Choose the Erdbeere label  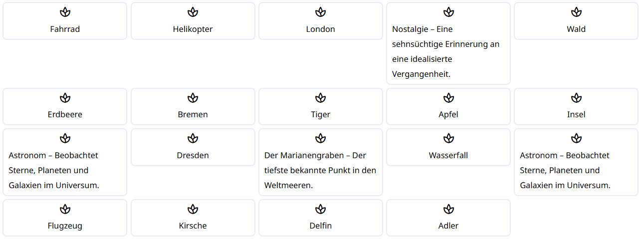(x=65, y=114)
